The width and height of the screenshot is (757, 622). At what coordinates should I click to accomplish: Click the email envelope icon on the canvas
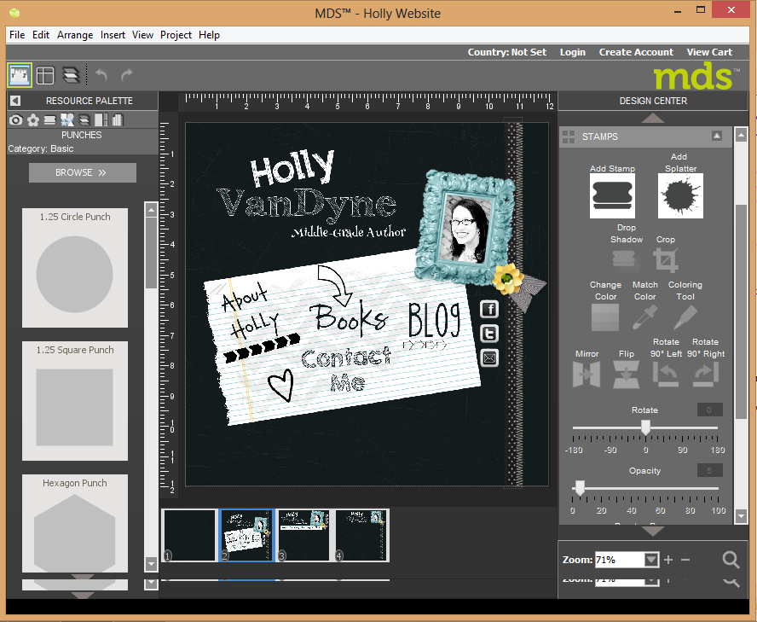click(x=489, y=358)
